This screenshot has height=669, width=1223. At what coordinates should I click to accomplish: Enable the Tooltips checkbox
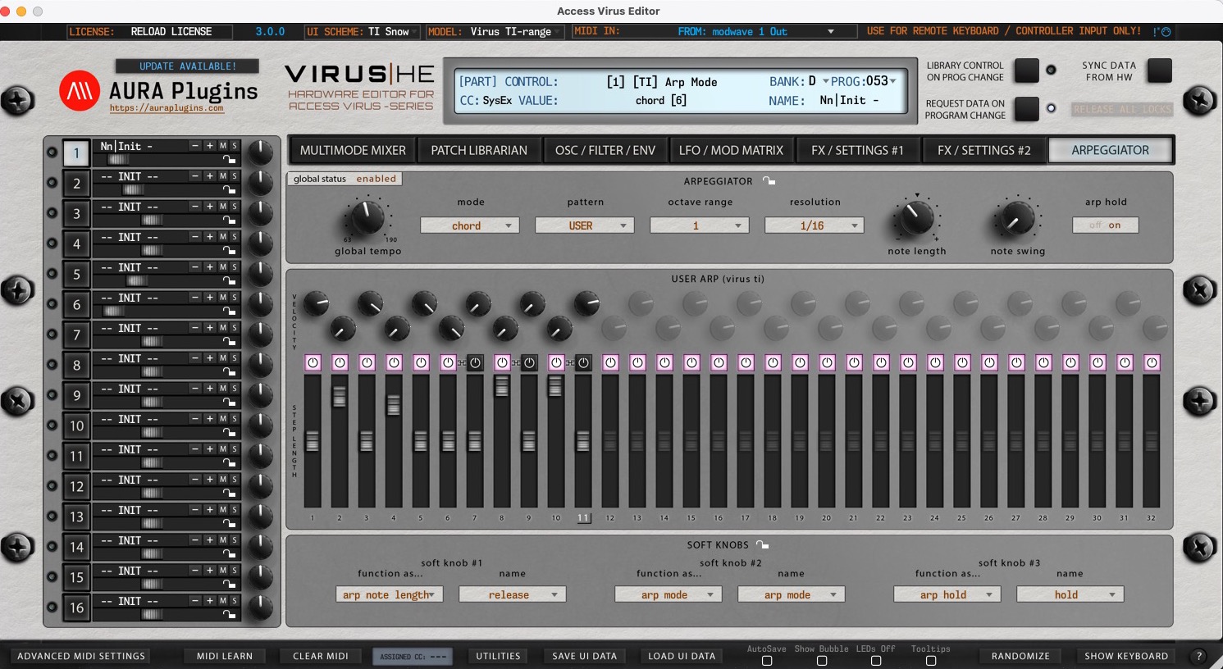pyautogui.click(x=931, y=661)
